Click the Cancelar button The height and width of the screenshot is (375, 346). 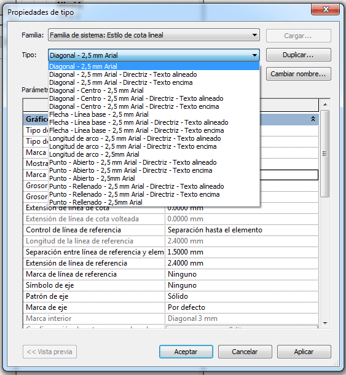tap(245, 352)
